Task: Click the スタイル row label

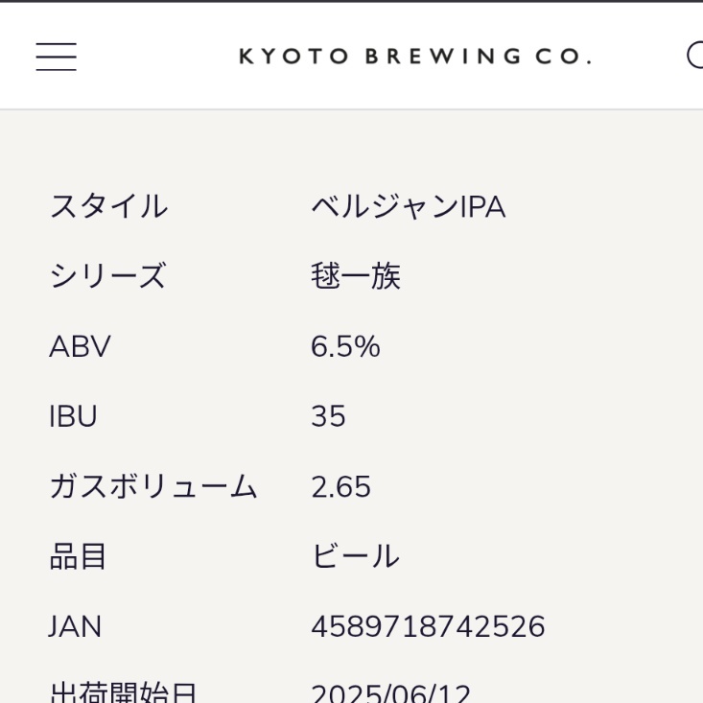Action: 108,206
